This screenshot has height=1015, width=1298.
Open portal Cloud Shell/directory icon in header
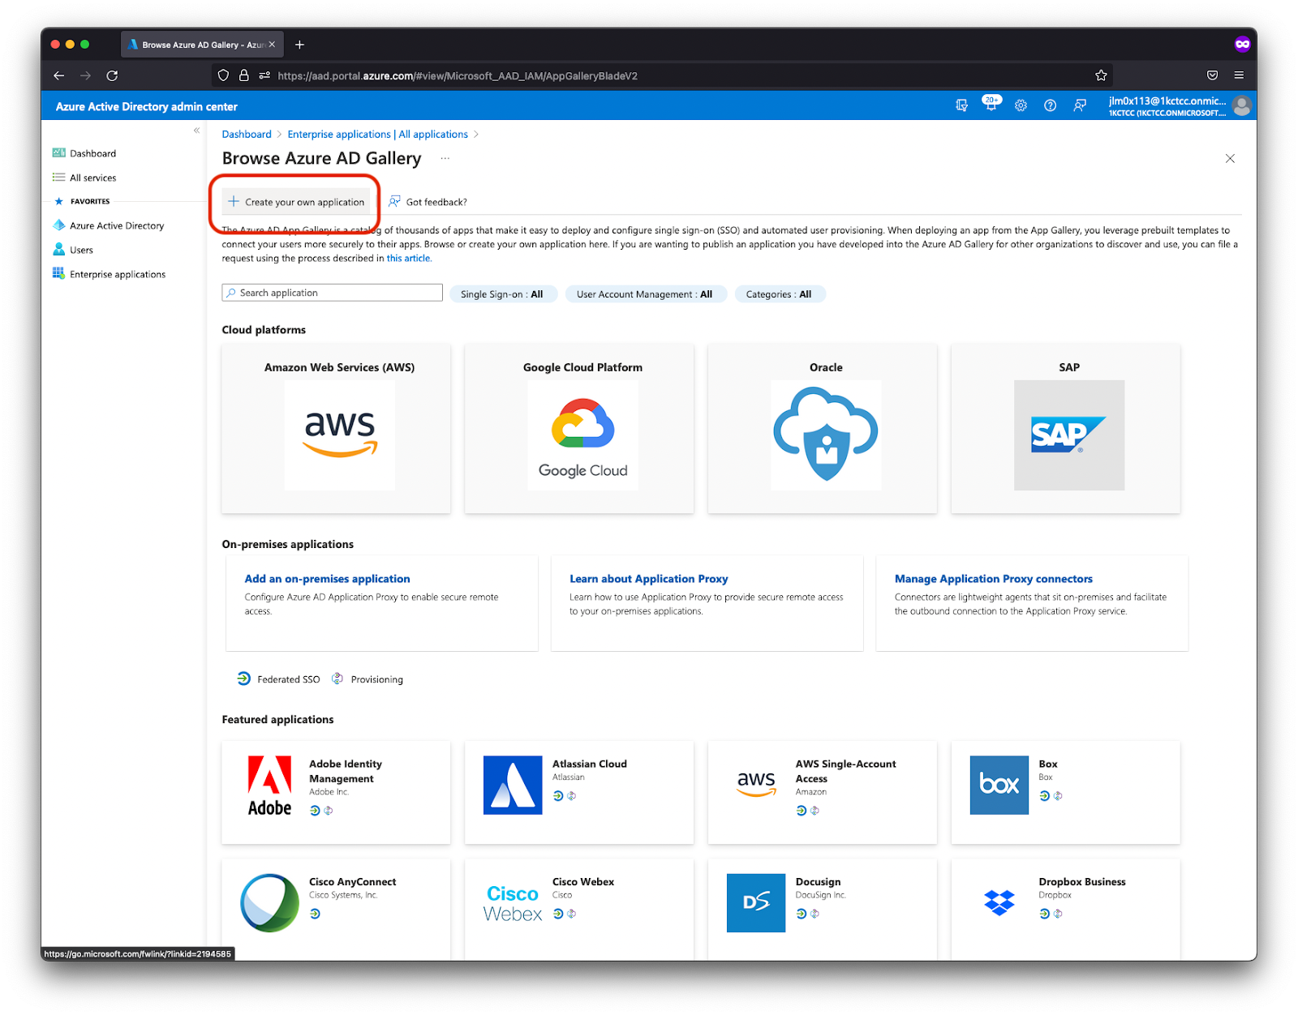point(961,105)
